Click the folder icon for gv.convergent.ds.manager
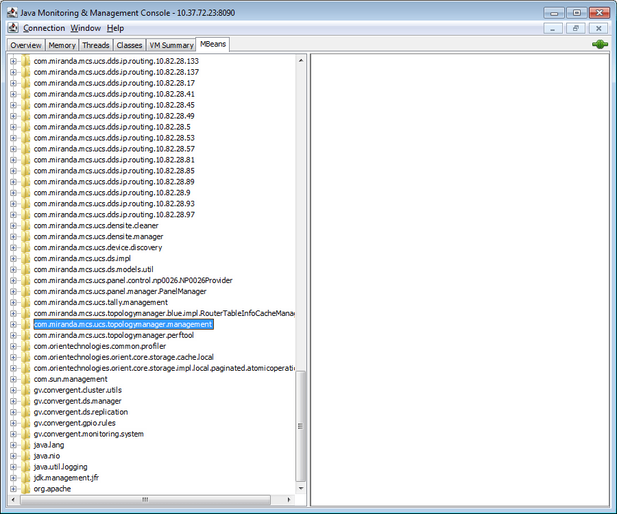 (x=26, y=401)
